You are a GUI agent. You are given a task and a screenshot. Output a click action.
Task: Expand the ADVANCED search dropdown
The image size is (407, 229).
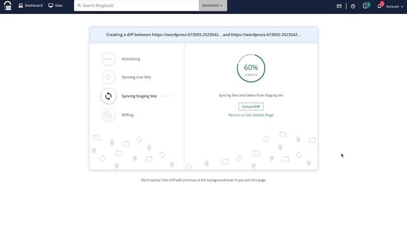pyautogui.click(x=213, y=6)
